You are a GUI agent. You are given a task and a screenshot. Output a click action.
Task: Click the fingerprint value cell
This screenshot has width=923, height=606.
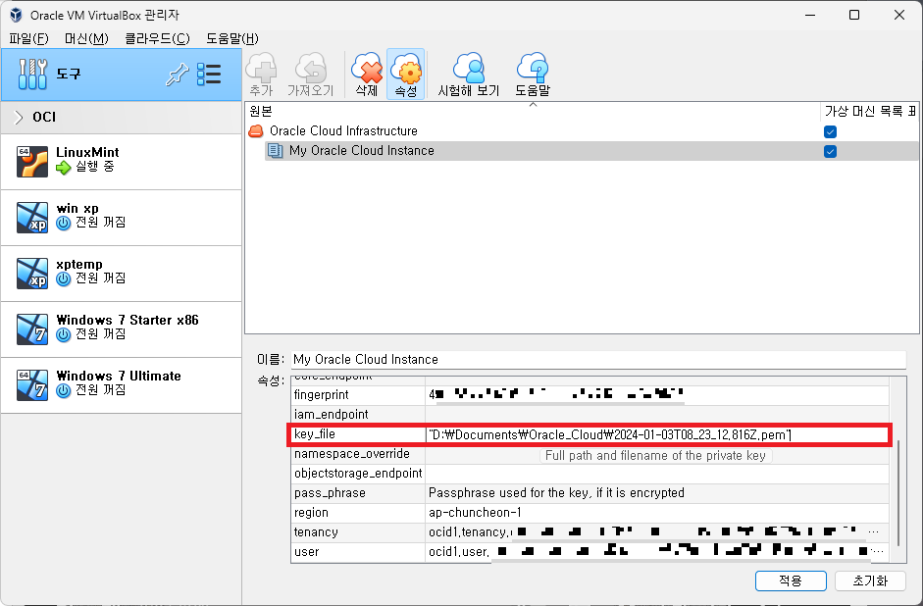pos(657,395)
